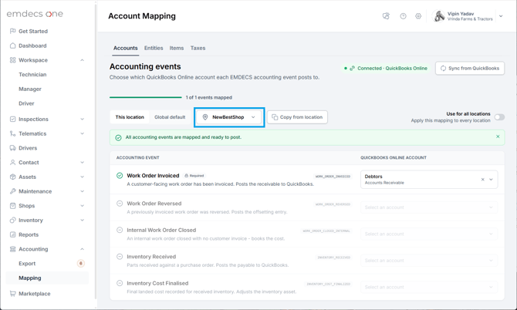
Task: Switch to the Accounts tab
Action: 125,48
